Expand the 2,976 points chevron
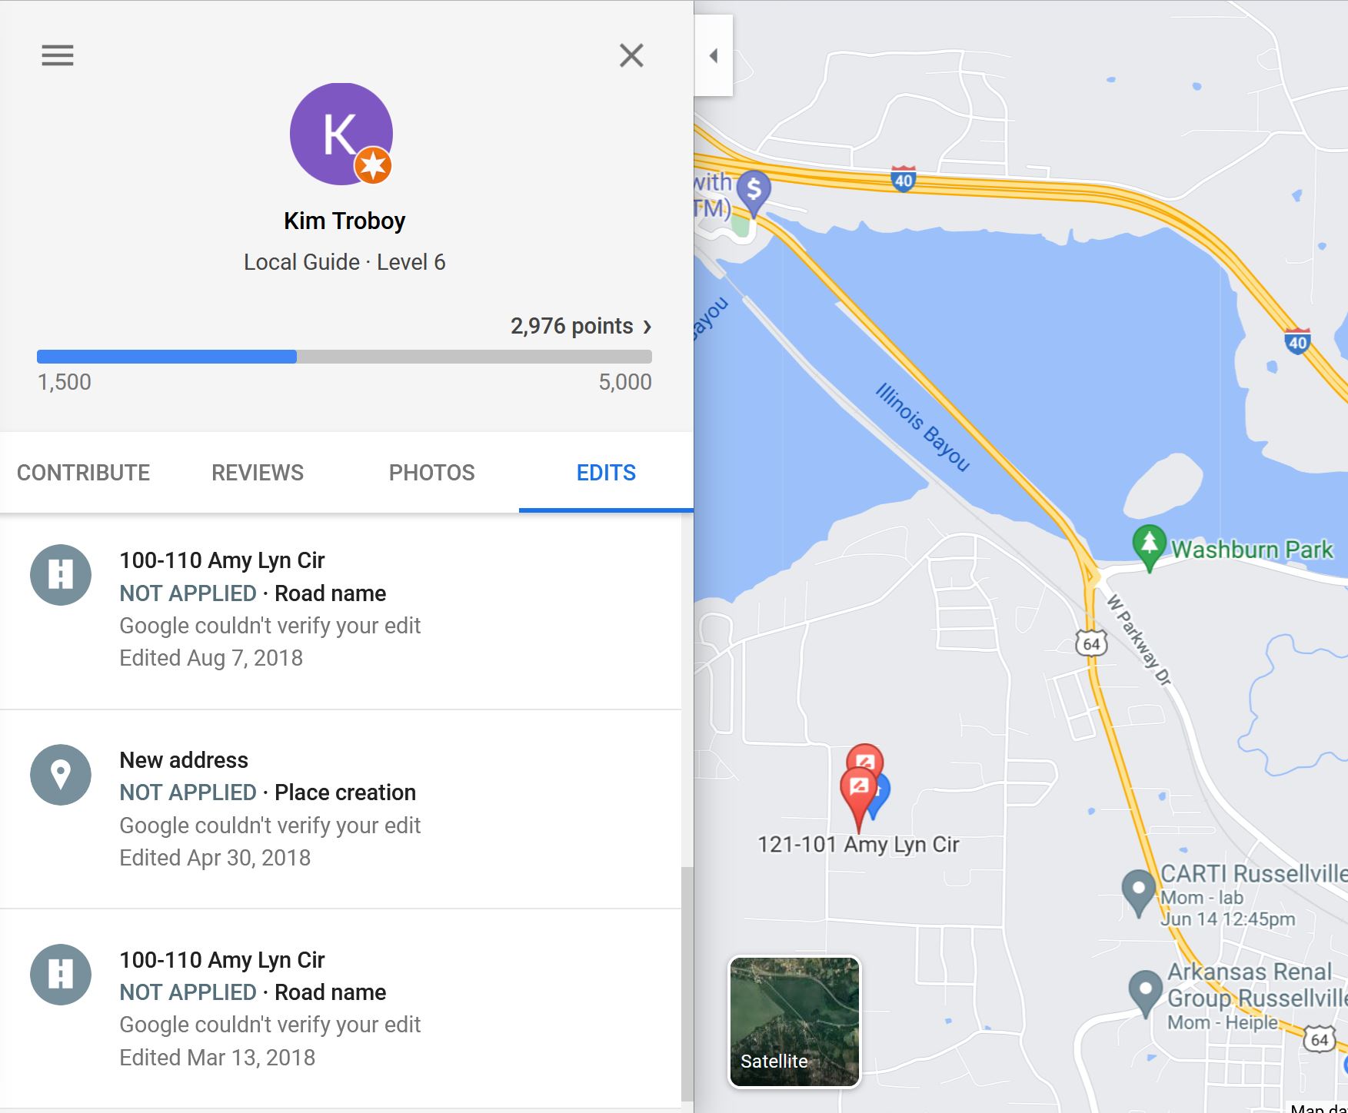Image resolution: width=1348 pixels, height=1113 pixels. point(647,327)
